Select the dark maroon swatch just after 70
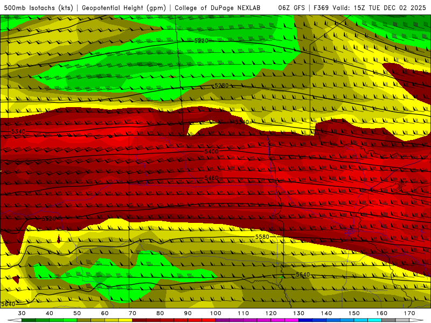The image size is (431, 323). coord(140,320)
